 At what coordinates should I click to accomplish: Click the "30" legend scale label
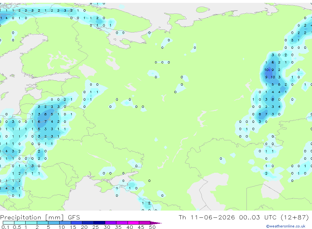click(107, 227)
